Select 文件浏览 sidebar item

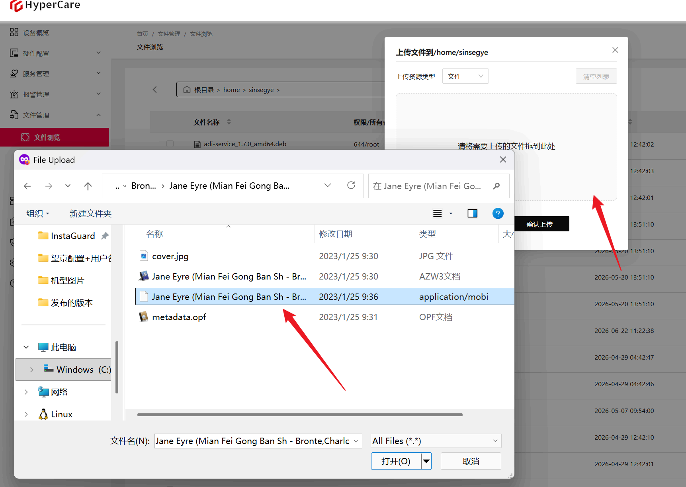[55, 137]
